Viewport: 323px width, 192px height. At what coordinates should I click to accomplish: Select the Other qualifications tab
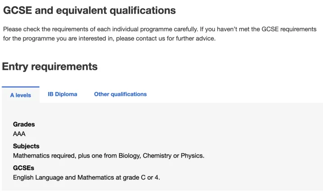tap(120, 94)
